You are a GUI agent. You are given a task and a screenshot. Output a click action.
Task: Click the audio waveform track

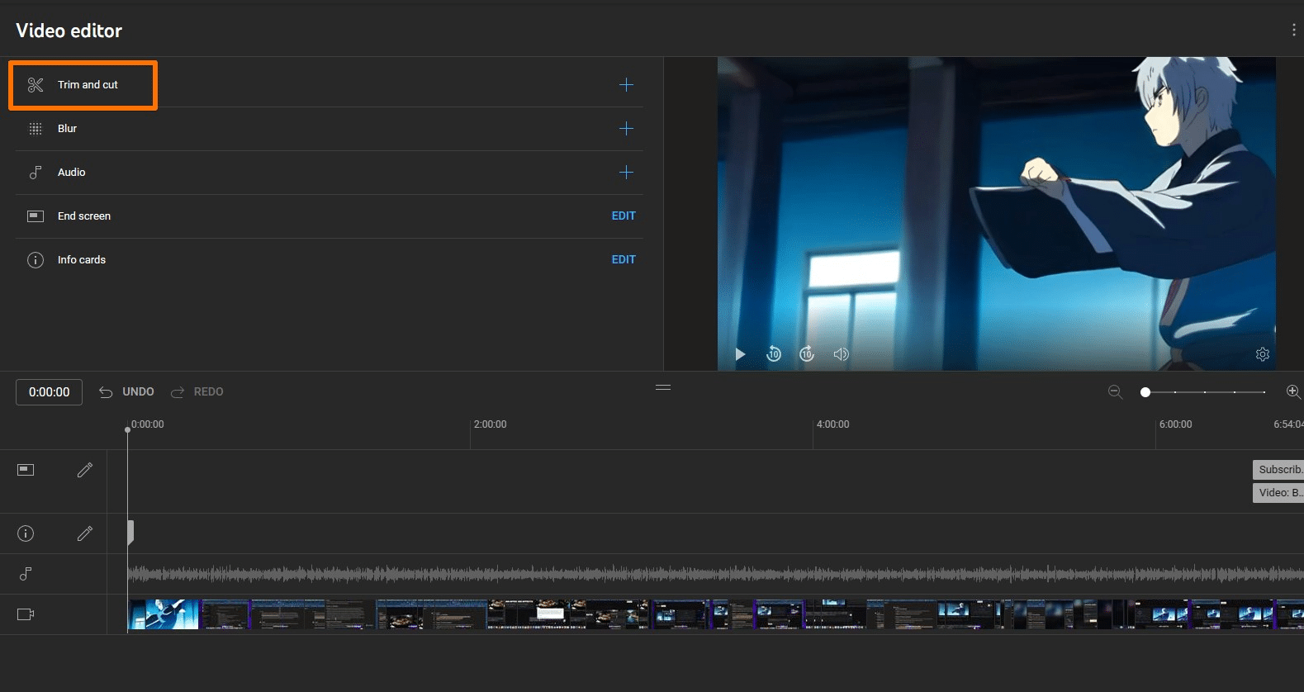(x=715, y=574)
